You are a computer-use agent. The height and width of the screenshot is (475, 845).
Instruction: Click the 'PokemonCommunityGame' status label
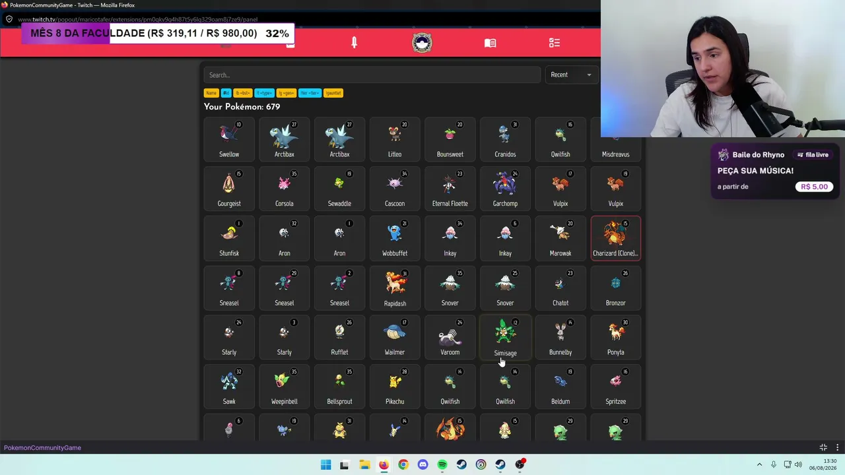pos(42,448)
